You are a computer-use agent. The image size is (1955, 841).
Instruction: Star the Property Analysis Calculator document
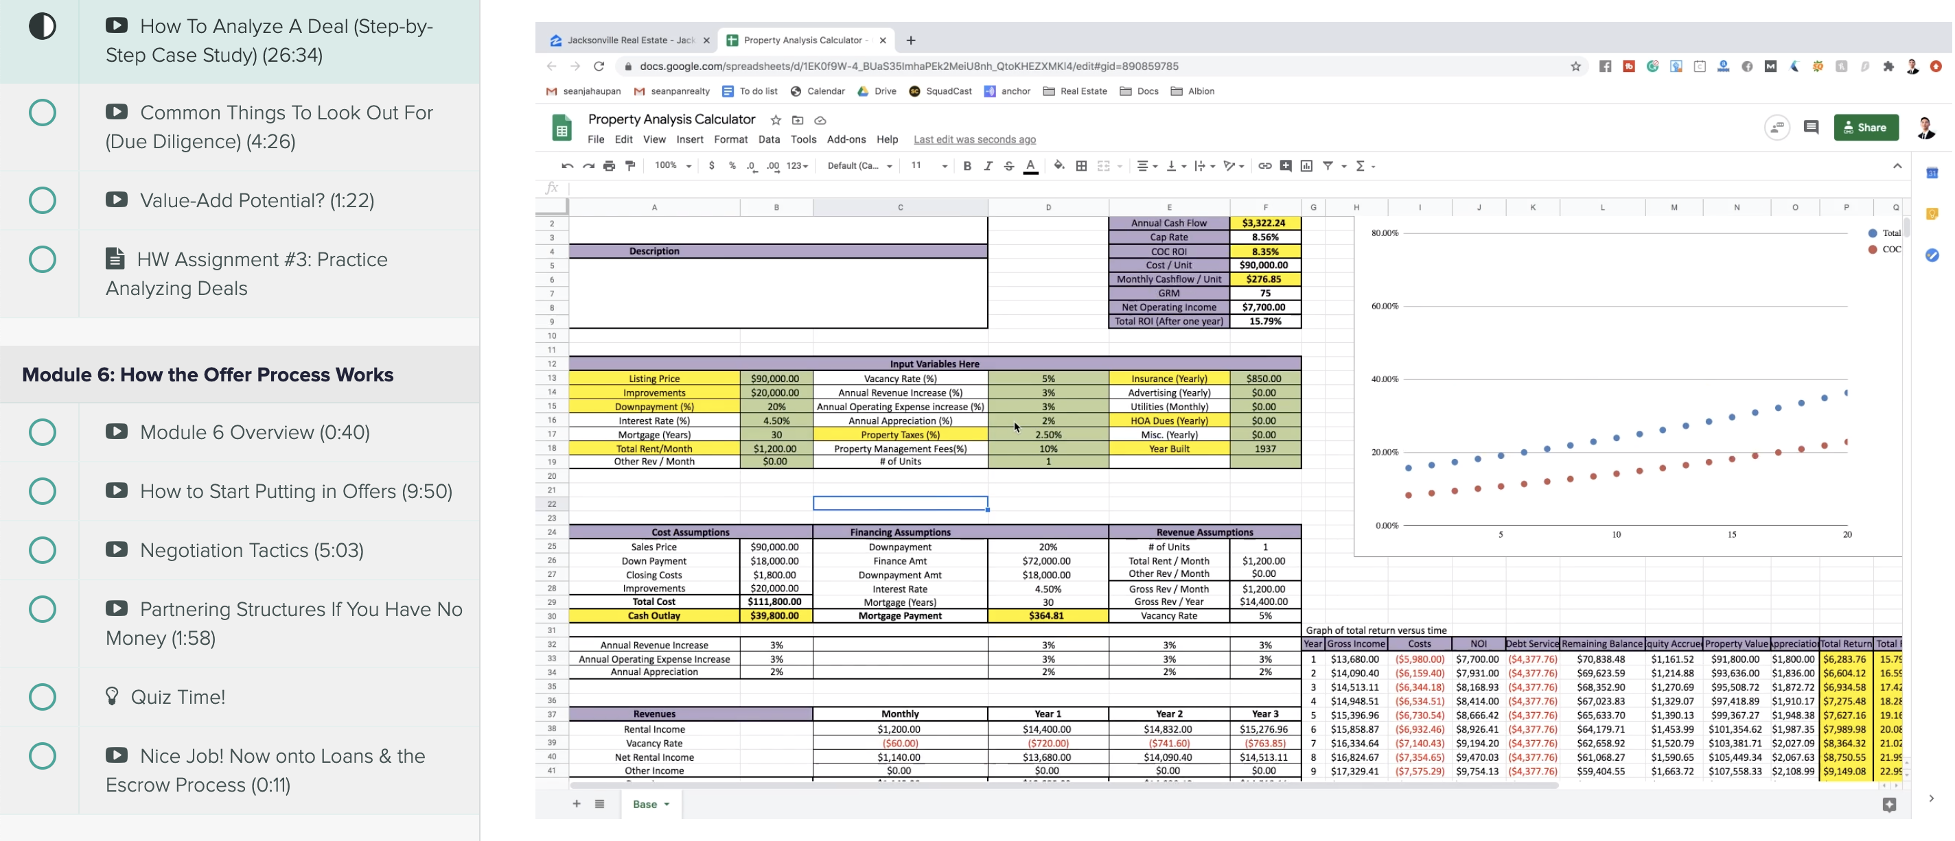[776, 120]
